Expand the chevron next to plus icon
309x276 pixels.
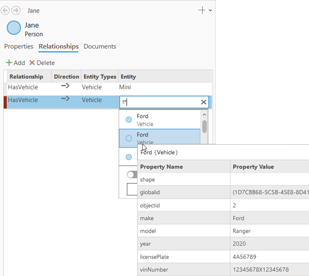210,10
